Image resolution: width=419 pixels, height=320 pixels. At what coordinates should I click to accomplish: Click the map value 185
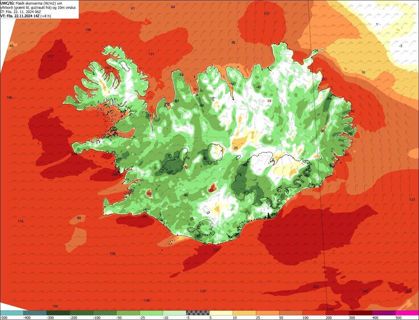tap(211, 190)
